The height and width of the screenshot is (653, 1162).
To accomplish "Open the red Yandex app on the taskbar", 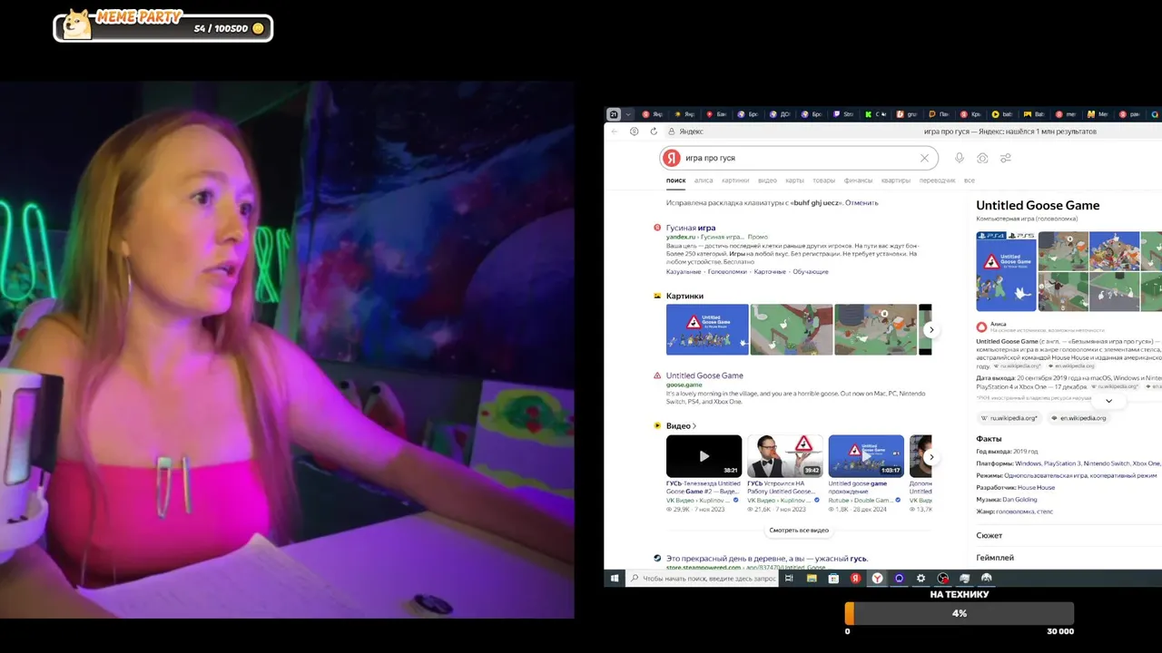I will tap(855, 579).
